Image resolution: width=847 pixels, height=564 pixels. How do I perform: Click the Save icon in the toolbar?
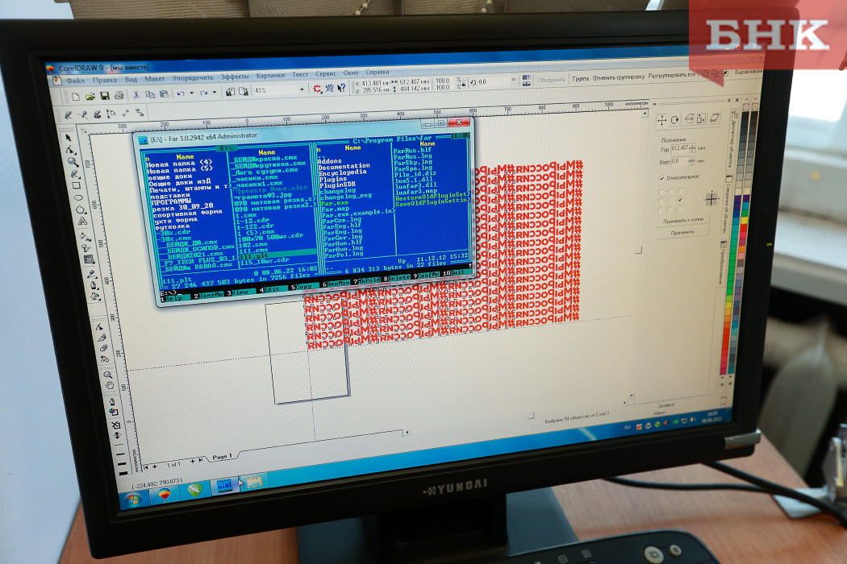point(105,95)
